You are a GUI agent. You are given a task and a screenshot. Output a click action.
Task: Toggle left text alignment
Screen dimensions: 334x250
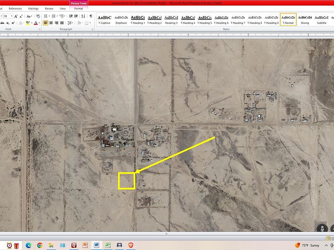click(x=46, y=23)
